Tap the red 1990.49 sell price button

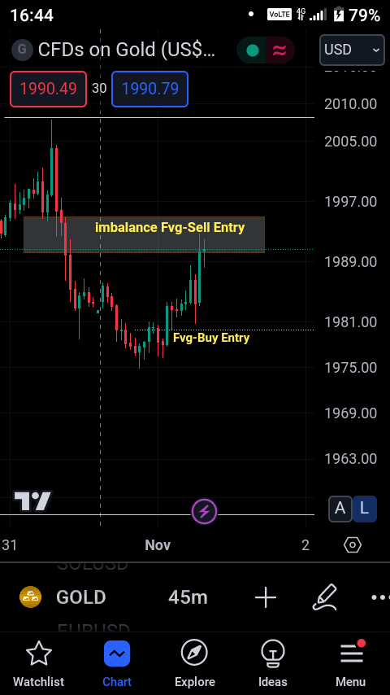click(48, 89)
